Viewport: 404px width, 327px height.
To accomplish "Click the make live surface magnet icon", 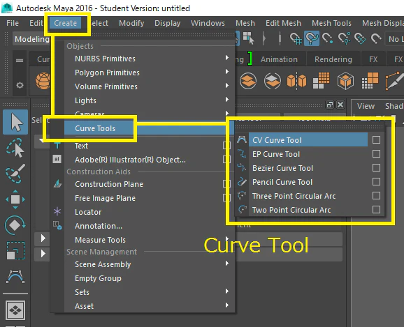I will (x=376, y=39).
